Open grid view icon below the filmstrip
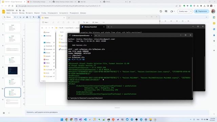This screenshot has width=217, height=122. point(4,113)
